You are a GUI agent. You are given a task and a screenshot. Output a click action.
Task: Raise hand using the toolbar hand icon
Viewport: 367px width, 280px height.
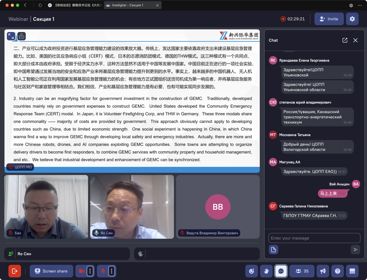point(266,271)
